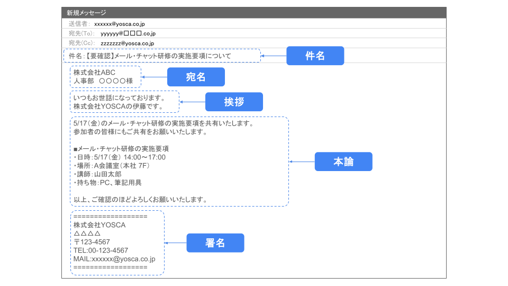508x286 pixels.
Task: Select the 宛先(To) recipient field
Action: (x=128, y=34)
